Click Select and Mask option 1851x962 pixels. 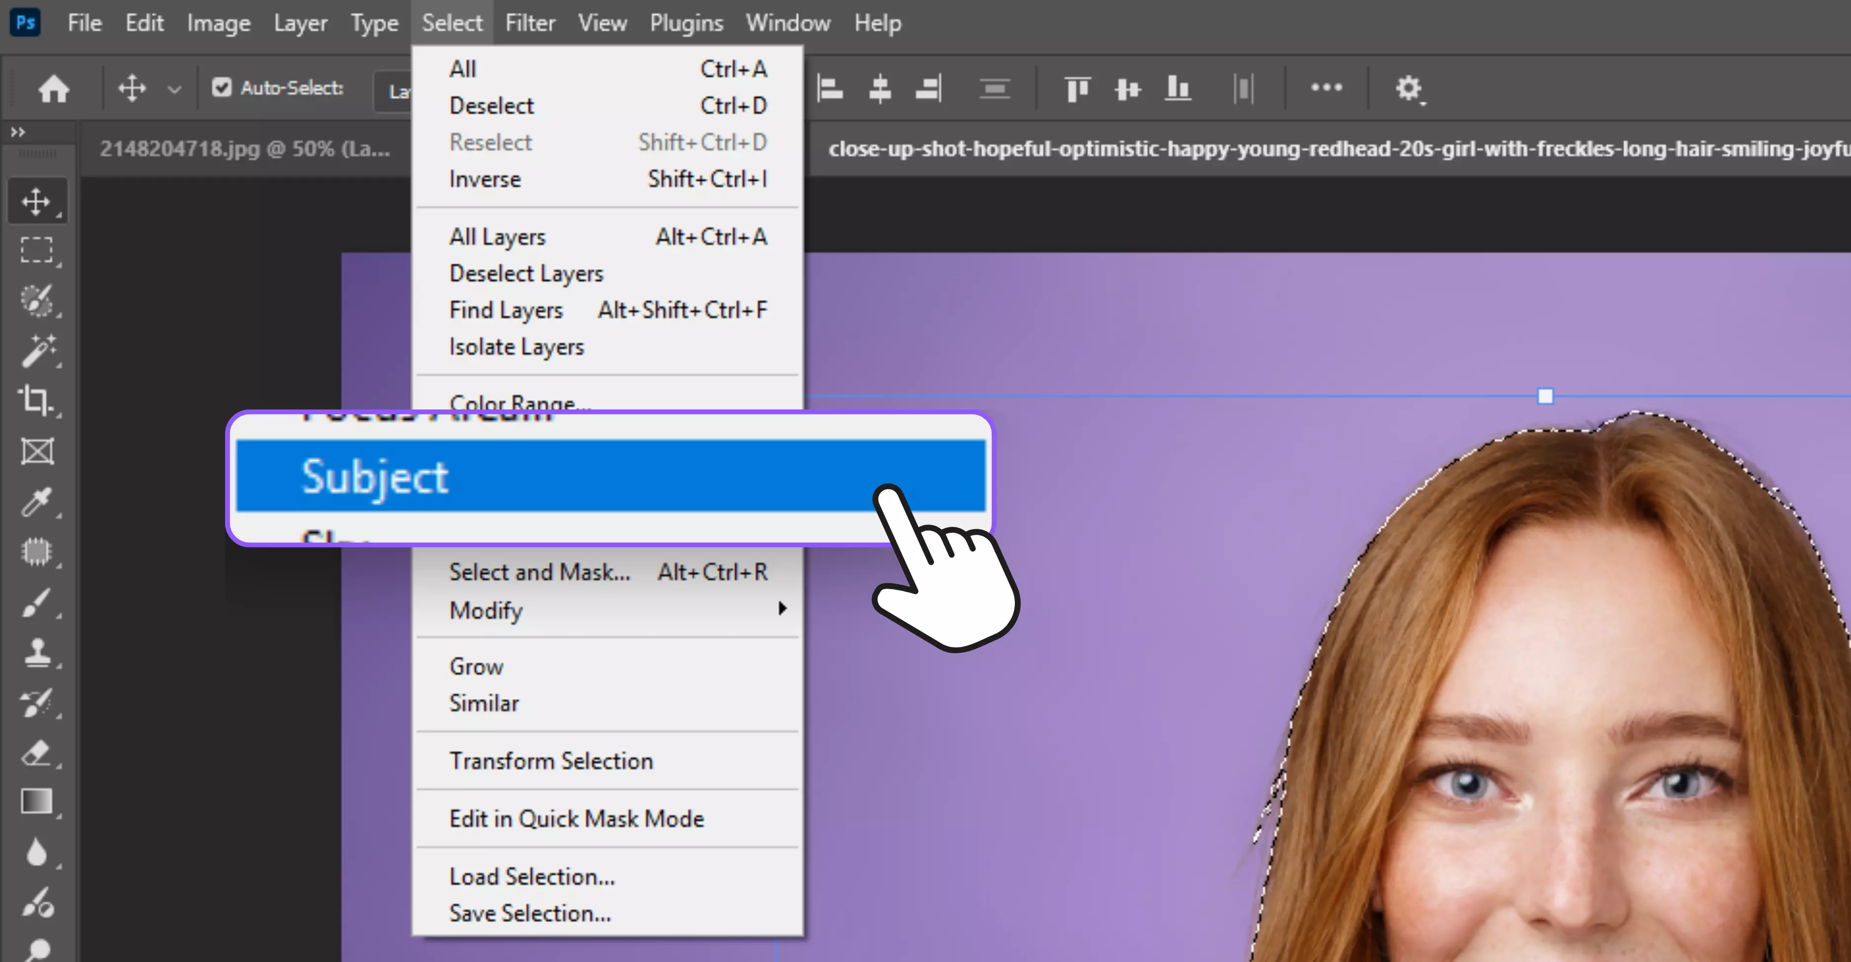[540, 571]
